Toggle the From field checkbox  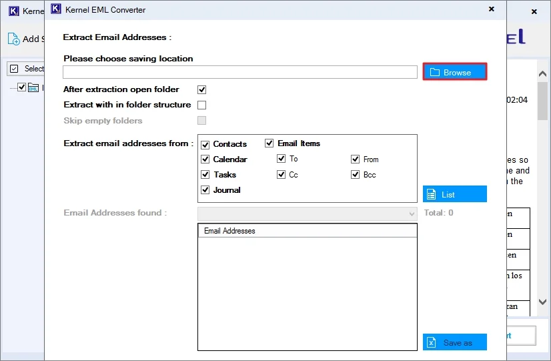click(x=356, y=159)
